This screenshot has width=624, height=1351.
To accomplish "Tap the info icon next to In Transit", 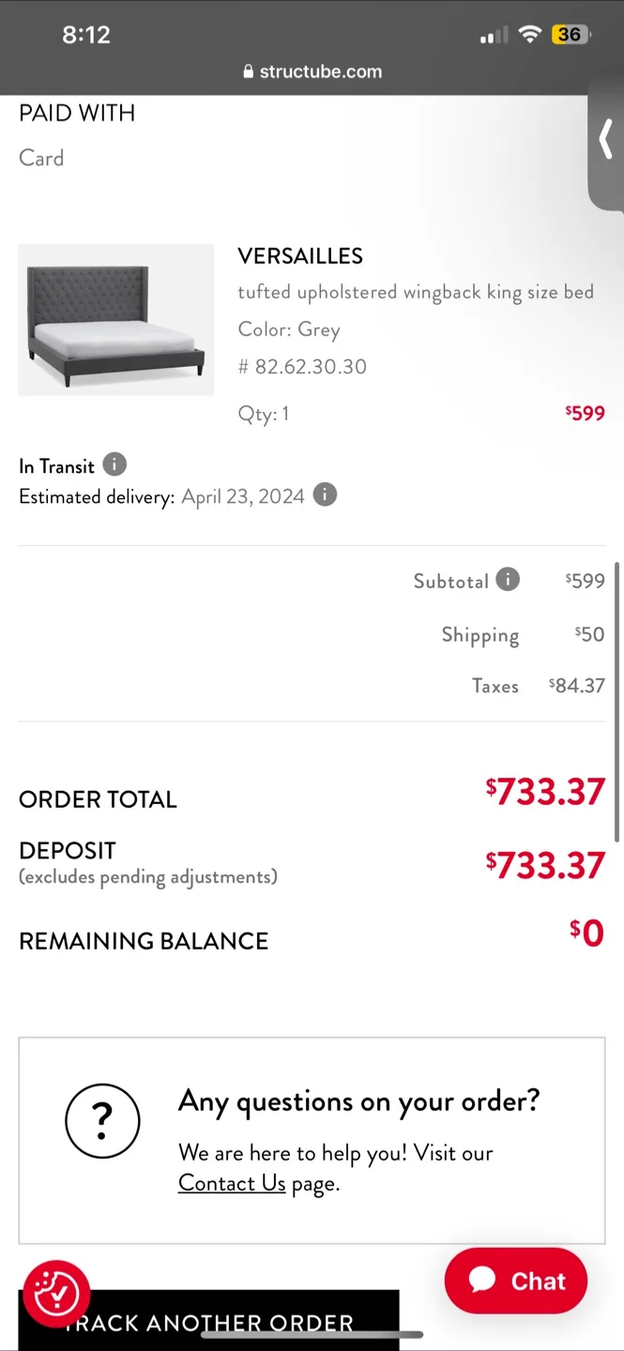I will 114,464.
